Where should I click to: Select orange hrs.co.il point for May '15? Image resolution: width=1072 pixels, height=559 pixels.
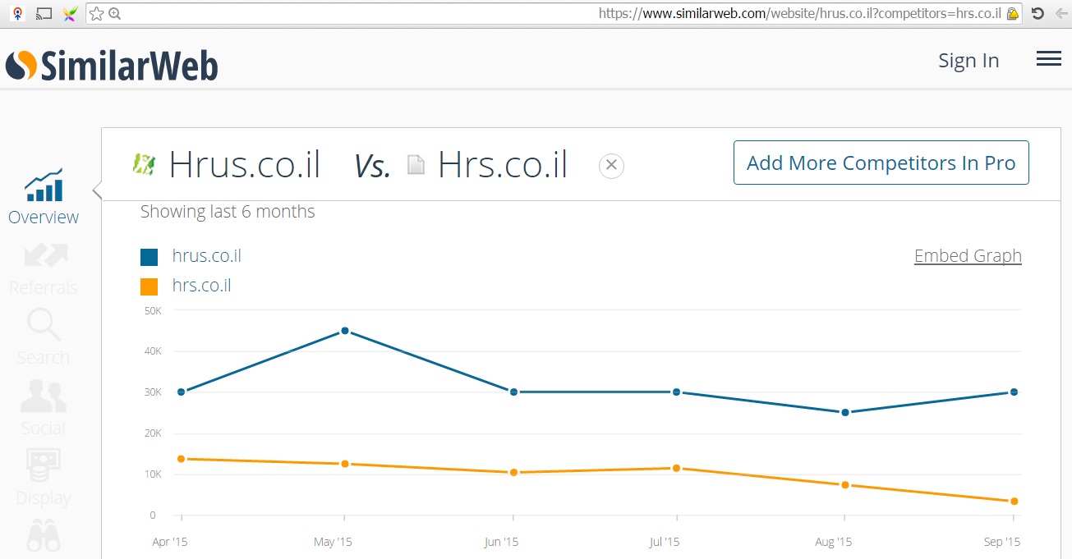tap(345, 464)
